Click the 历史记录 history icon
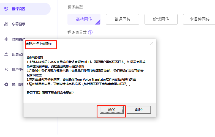The width and height of the screenshot is (215, 137). click(x=6, y=54)
